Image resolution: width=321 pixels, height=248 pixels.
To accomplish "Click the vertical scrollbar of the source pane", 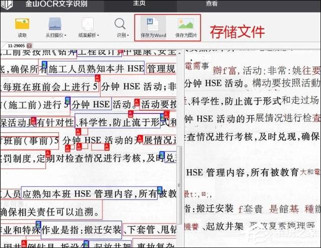I will [x=179, y=185].
